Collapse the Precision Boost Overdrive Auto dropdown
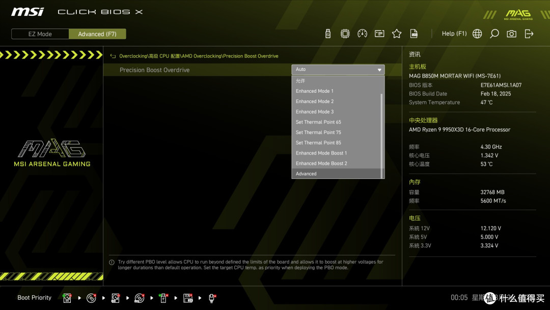The image size is (550, 310). [338, 69]
